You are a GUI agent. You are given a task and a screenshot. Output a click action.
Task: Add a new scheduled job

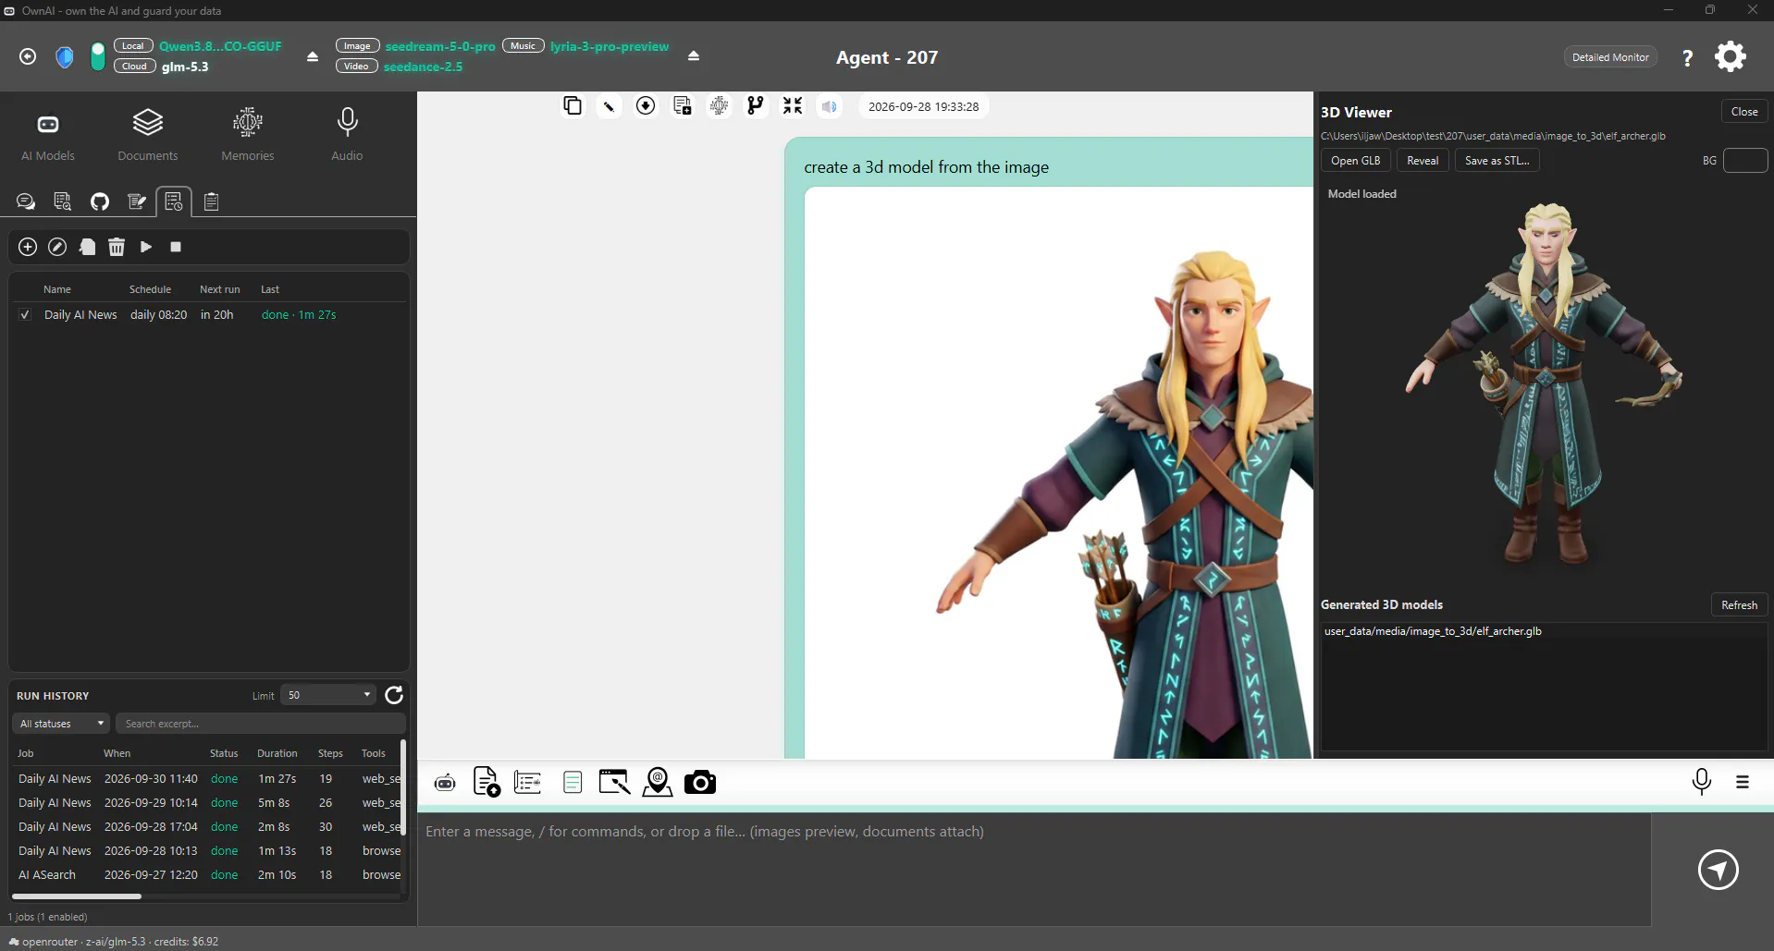28,247
